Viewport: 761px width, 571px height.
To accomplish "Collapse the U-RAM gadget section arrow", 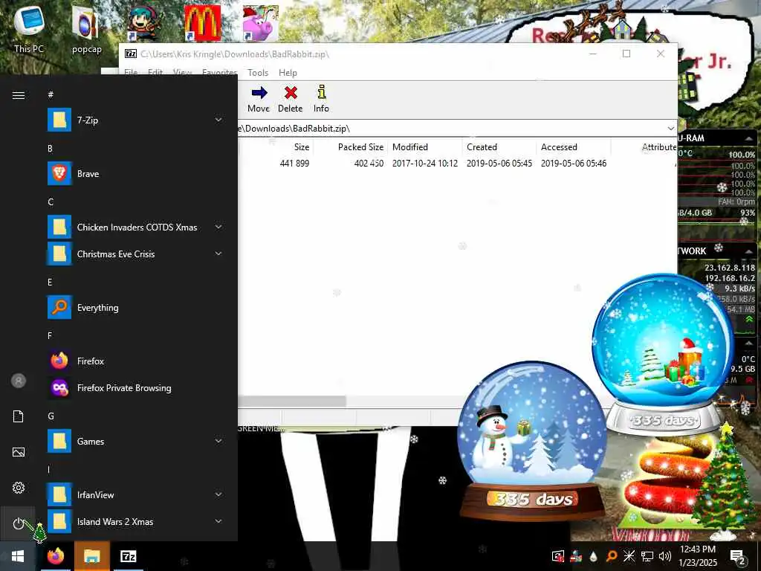I will coord(749,139).
